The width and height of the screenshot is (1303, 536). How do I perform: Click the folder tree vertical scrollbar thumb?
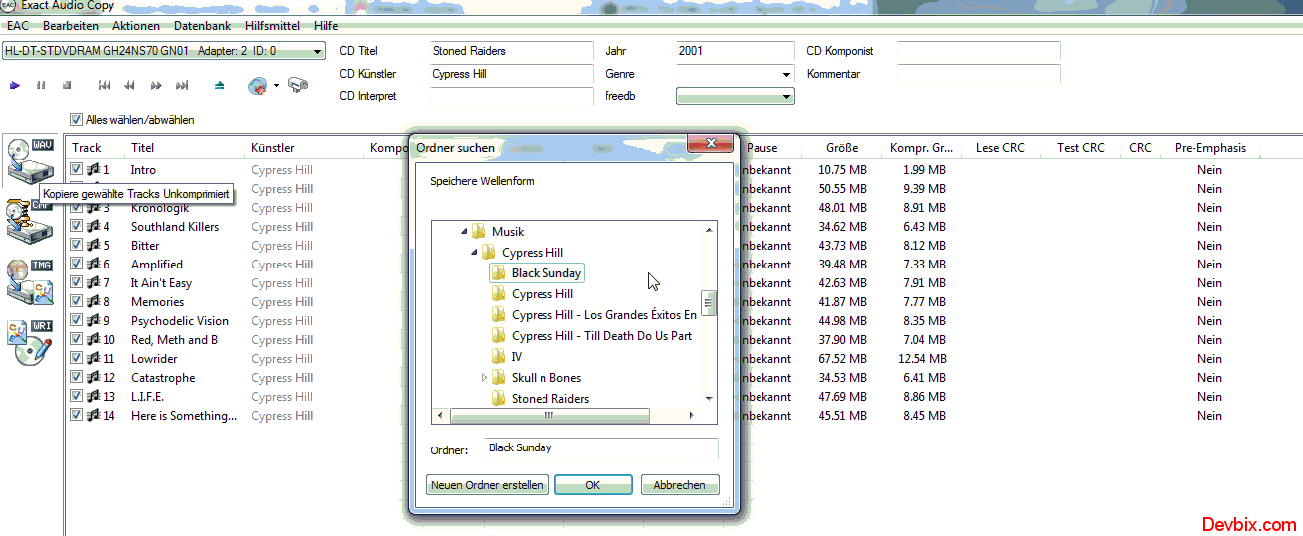(x=709, y=303)
